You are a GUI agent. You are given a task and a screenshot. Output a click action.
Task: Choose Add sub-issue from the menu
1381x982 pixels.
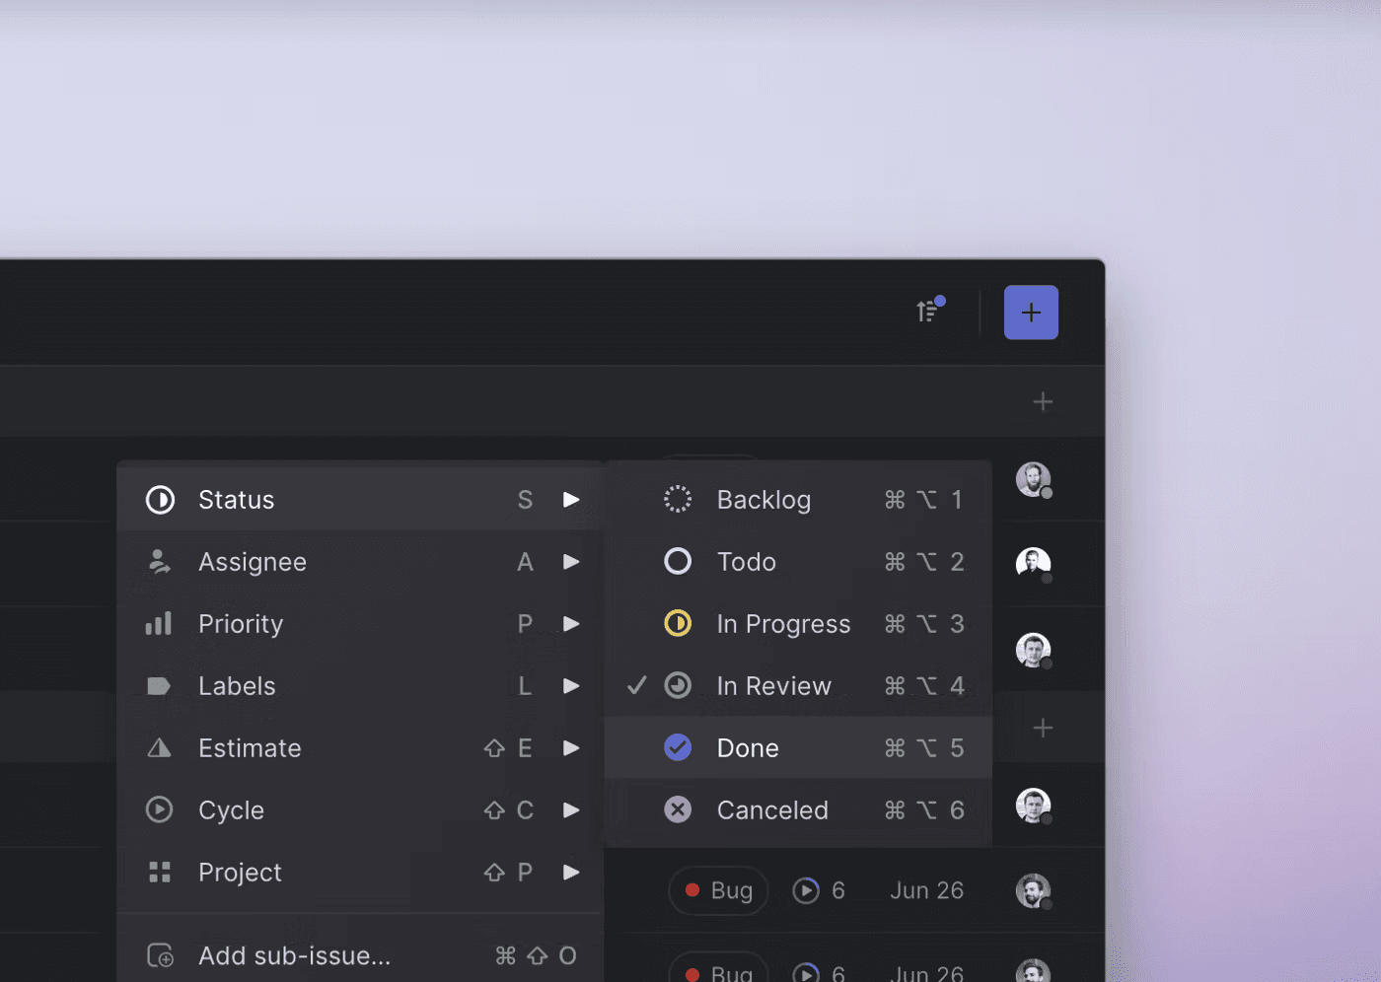click(294, 954)
